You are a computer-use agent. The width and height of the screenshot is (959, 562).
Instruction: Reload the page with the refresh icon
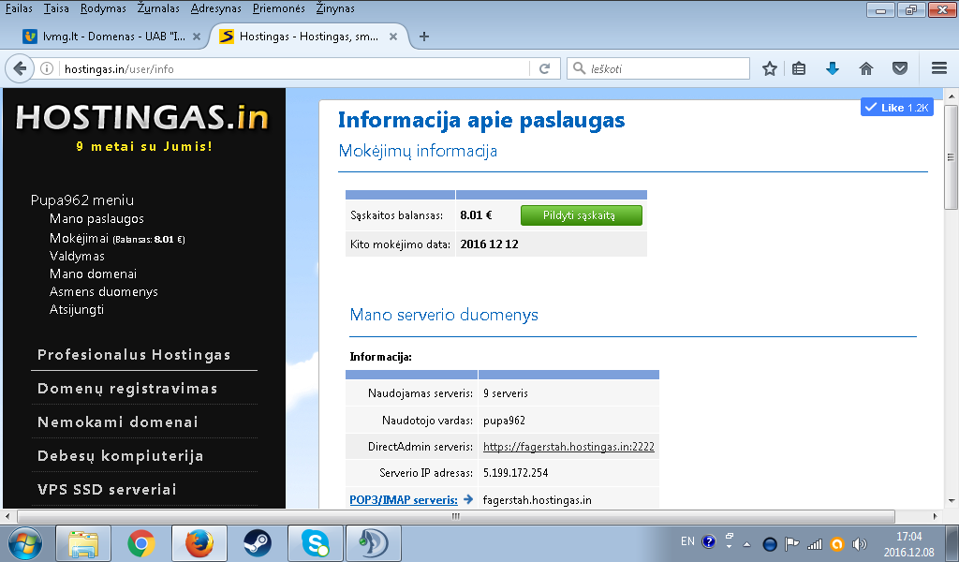[544, 68]
